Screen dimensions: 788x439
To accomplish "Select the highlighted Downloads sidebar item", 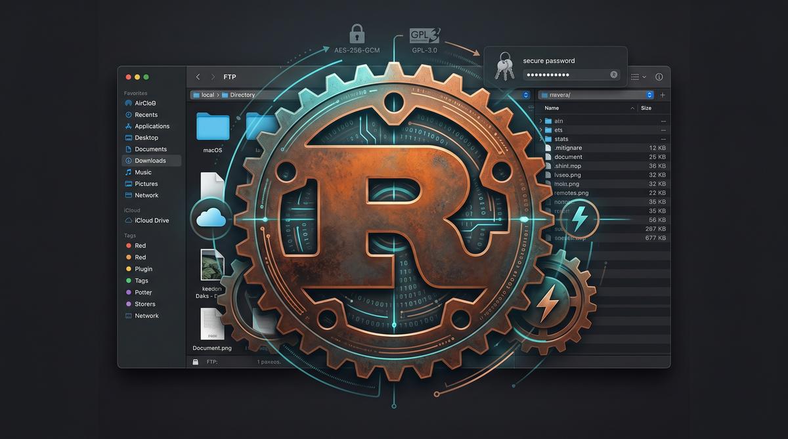I will [152, 161].
